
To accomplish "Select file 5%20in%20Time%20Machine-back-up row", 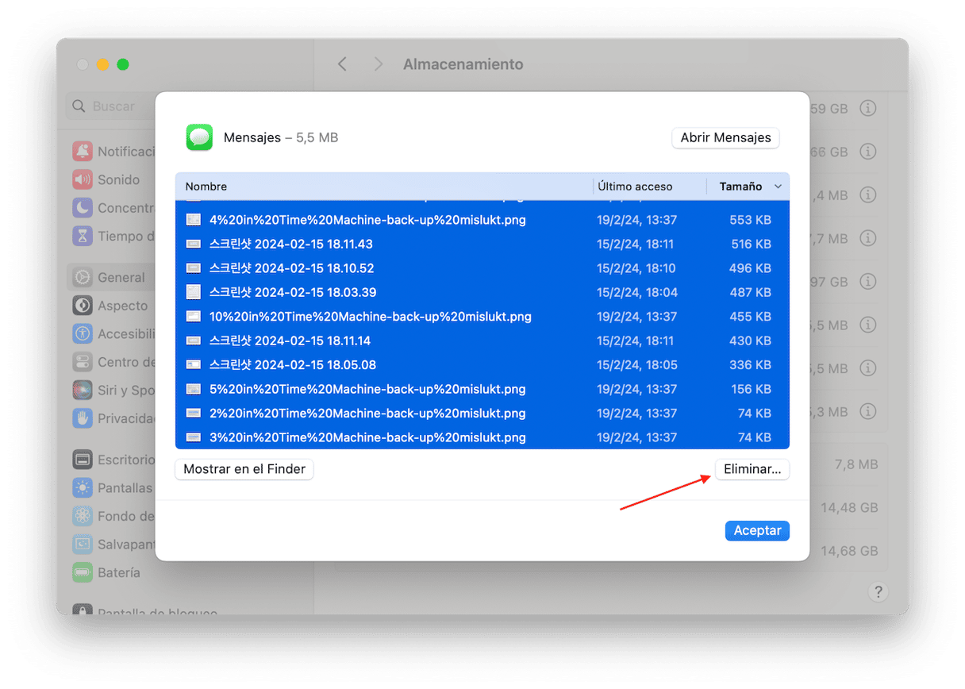I will 367,389.
